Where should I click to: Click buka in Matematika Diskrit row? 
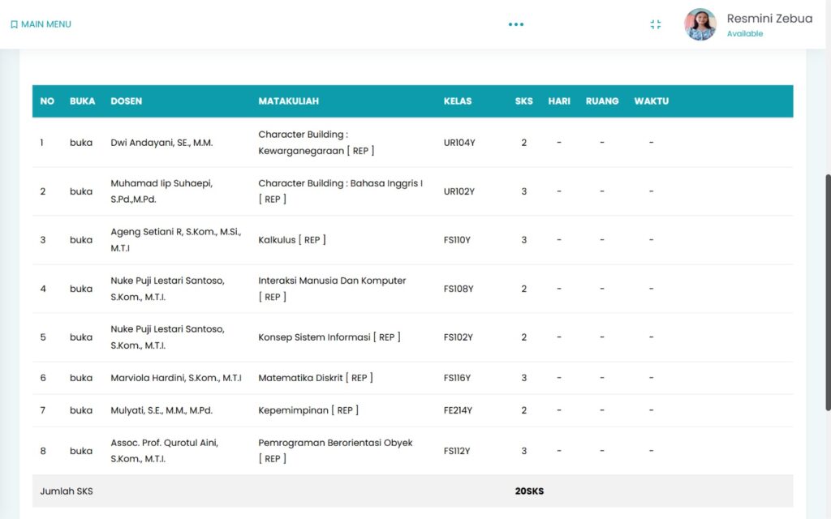[x=81, y=378]
